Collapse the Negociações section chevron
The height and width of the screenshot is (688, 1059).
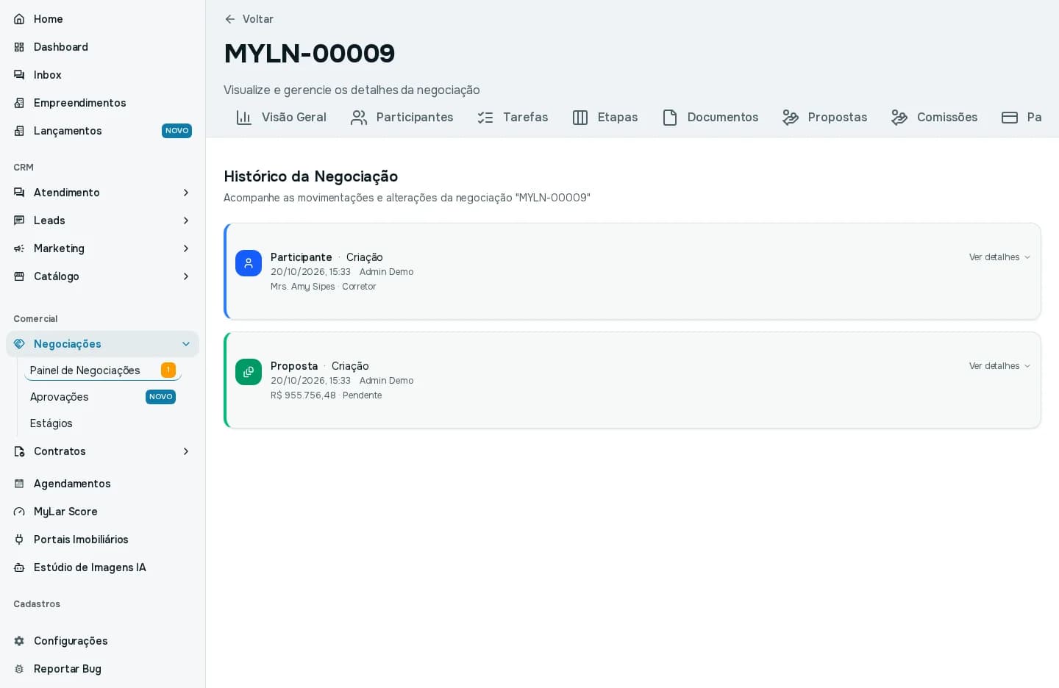pyautogui.click(x=186, y=344)
